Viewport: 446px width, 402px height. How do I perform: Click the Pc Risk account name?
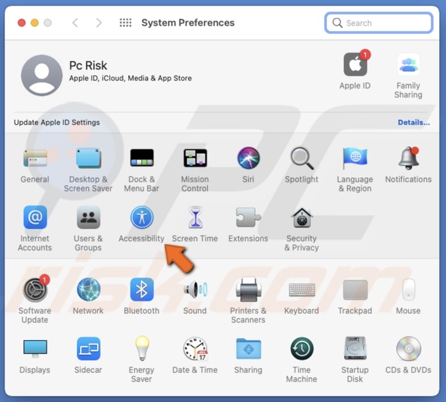[88, 65]
